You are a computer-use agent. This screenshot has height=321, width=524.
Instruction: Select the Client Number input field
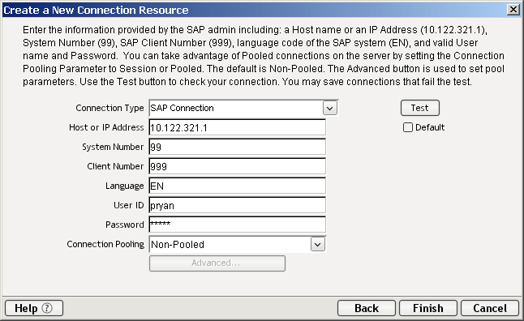pos(238,166)
